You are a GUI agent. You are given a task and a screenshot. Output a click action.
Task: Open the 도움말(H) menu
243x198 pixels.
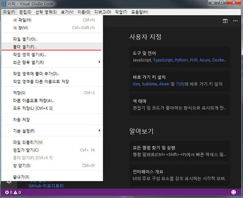[139, 12]
